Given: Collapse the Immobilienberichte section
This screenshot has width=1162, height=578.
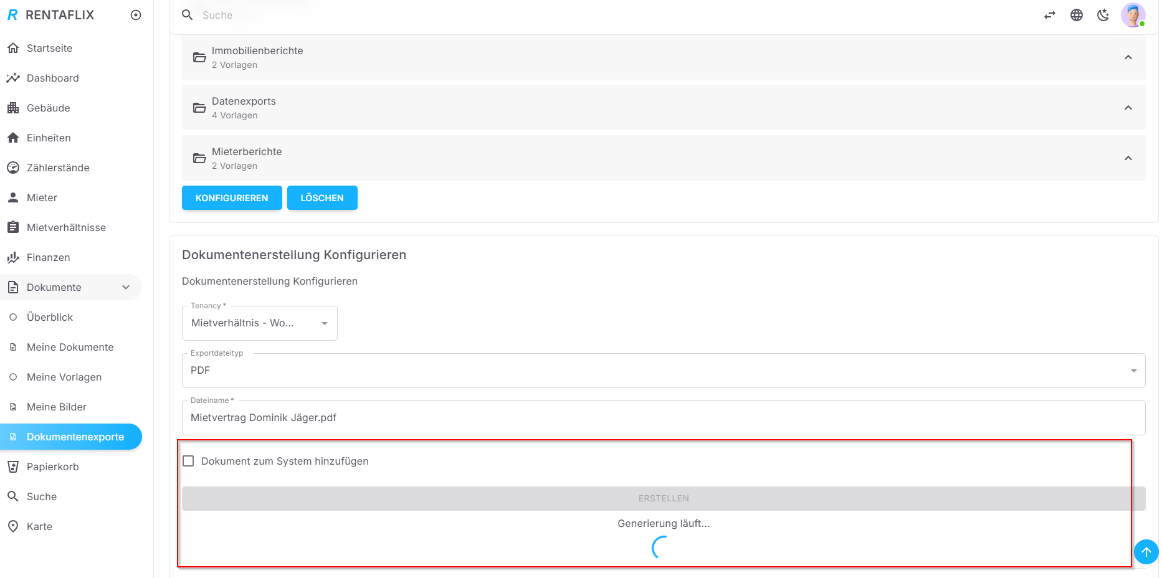Looking at the screenshot, I should (x=1128, y=57).
